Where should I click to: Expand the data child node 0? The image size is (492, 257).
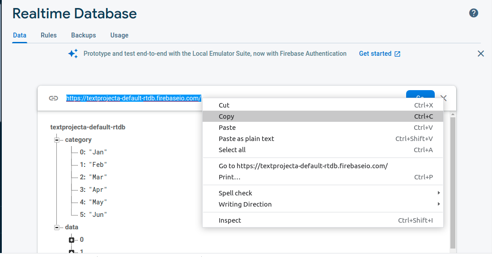(72, 240)
